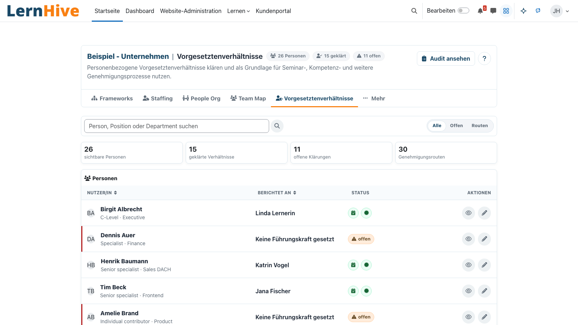The height and width of the screenshot is (325, 578).
Task: Click the offen status badge for Dennis Auer
Action: click(x=361, y=239)
